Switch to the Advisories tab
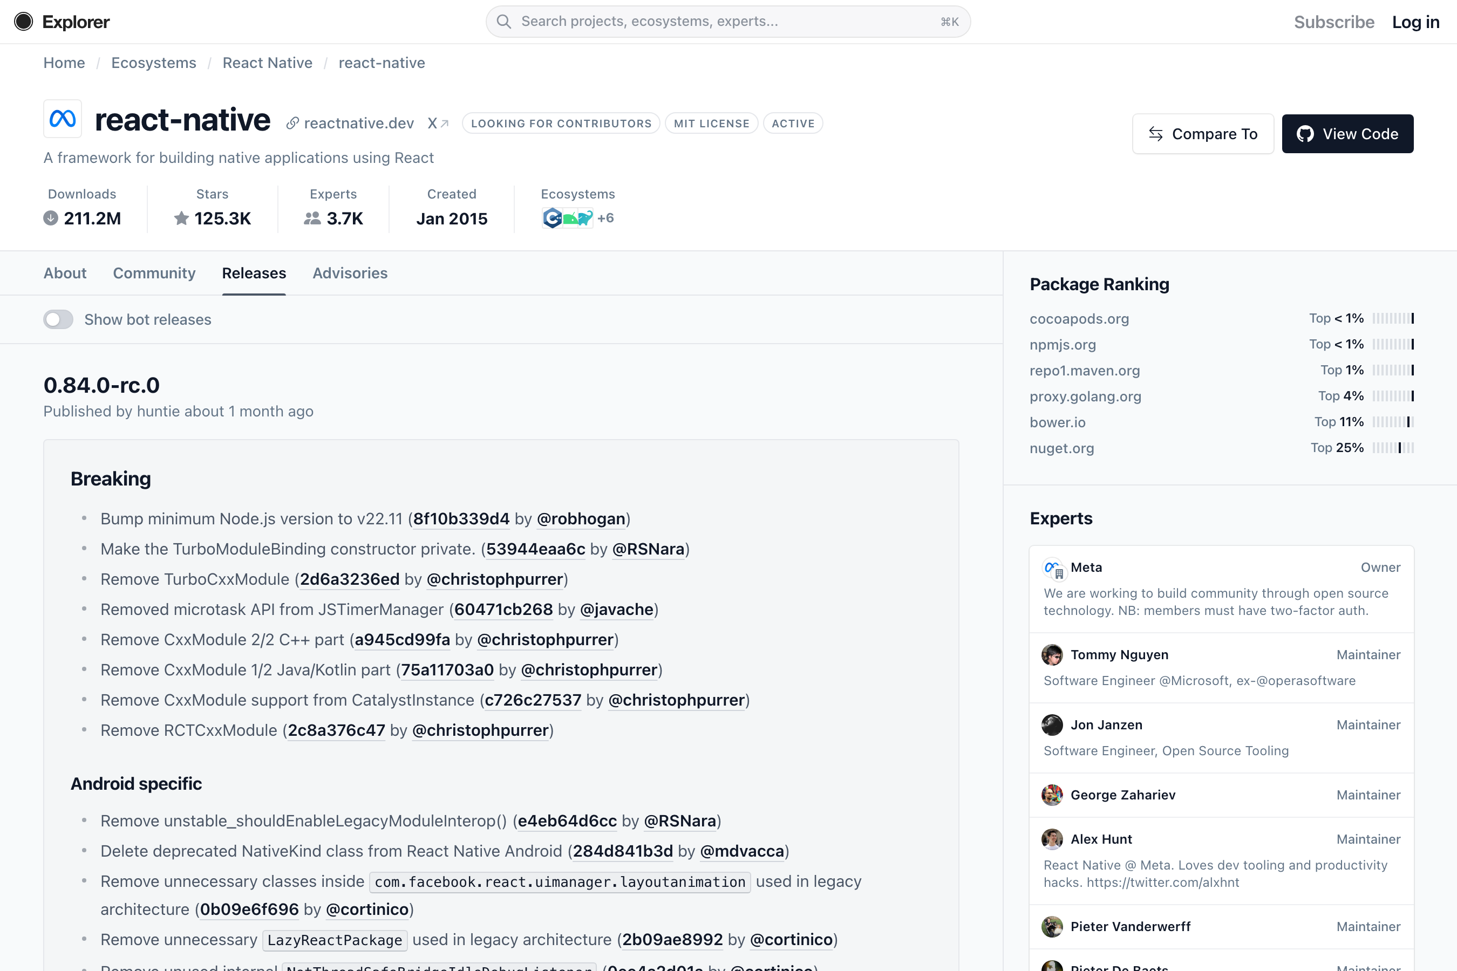Viewport: 1457px width, 971px height. pyautogui.click(x=349, y=273)
